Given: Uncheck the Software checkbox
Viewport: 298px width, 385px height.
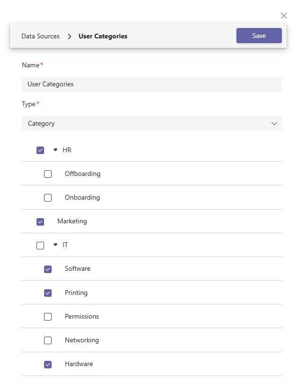Looking at the screenshot, I should click(48, 269).
